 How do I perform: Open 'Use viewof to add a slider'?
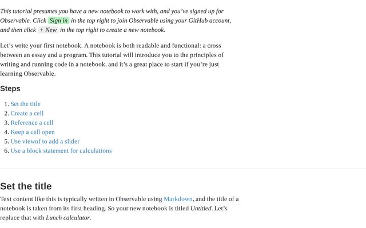45,141
